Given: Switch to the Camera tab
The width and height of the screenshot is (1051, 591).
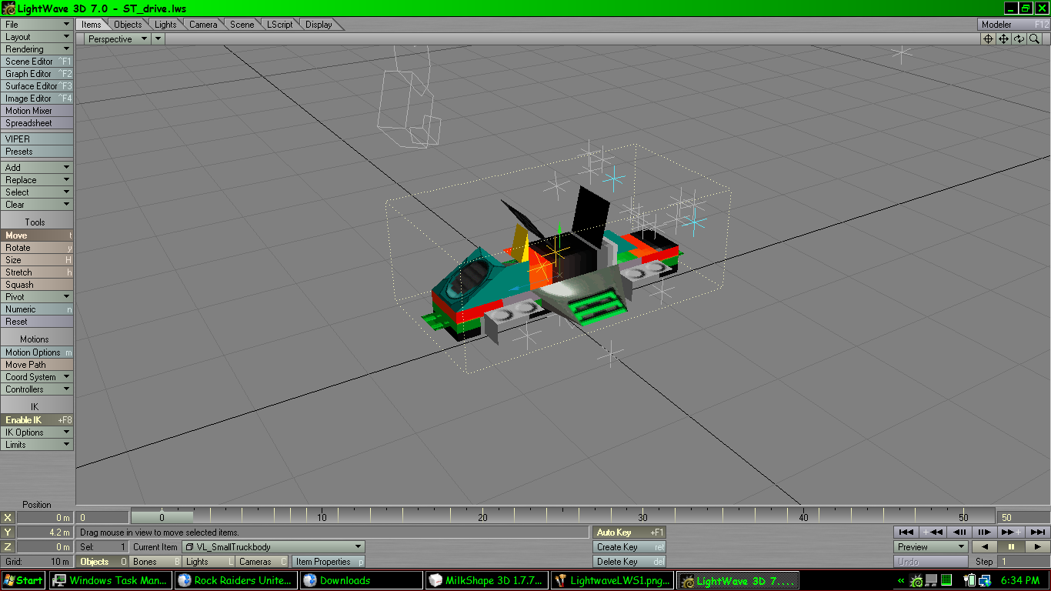Looking at the screenshot, I should point(203,25).
